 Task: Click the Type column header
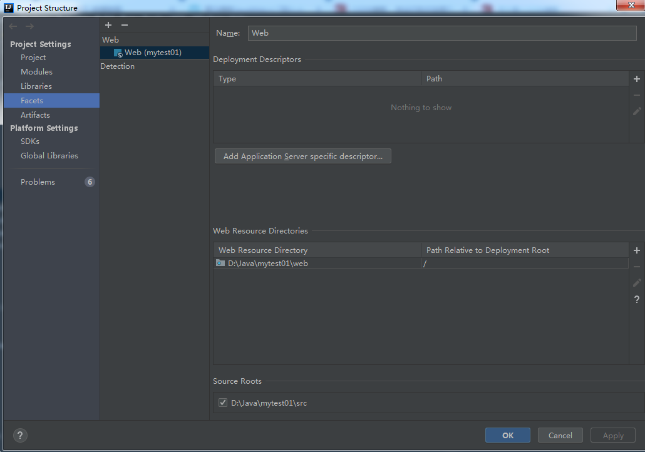pyautogui.click(x=317, y=79)
